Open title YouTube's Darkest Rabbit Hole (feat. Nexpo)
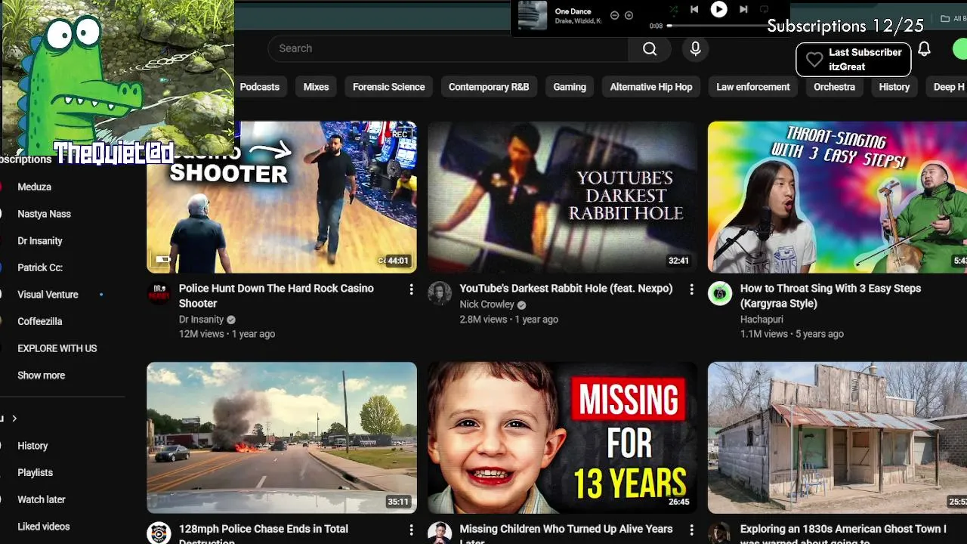Image resolution: width=967 pixels, height=544 pixels. coord(566,289)
